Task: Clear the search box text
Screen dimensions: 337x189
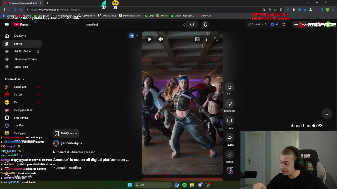Action: coord(183,24)
